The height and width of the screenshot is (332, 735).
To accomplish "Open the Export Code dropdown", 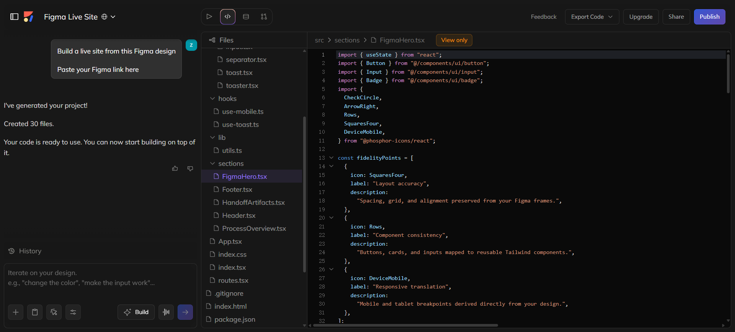I will (x=592, y=17).
